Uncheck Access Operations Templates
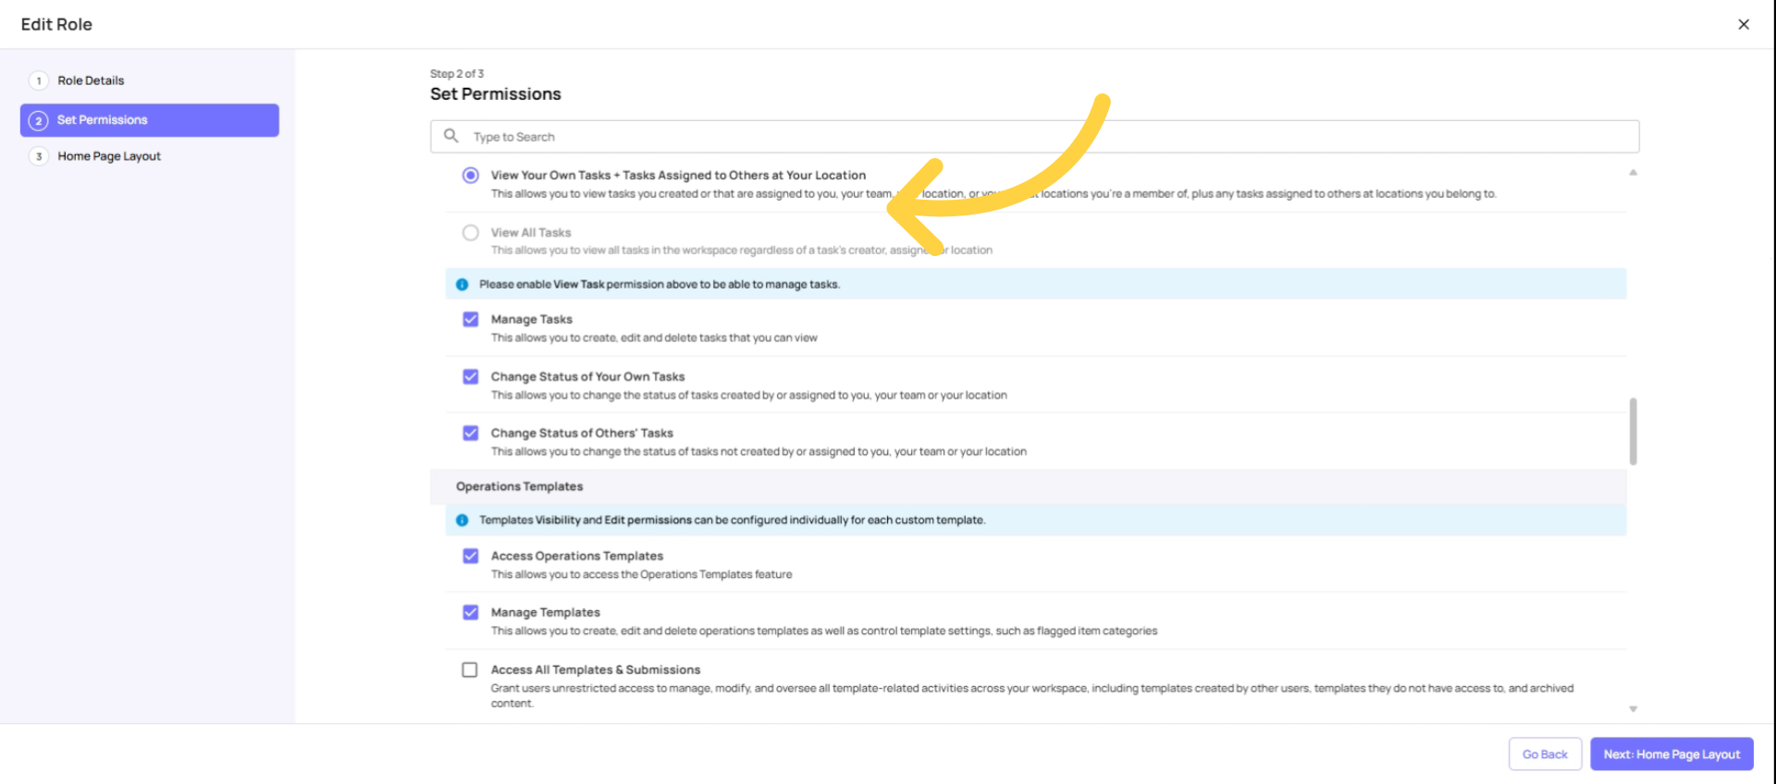The height and width of the screenshot is (784, 1776). (x=471, y=556)
